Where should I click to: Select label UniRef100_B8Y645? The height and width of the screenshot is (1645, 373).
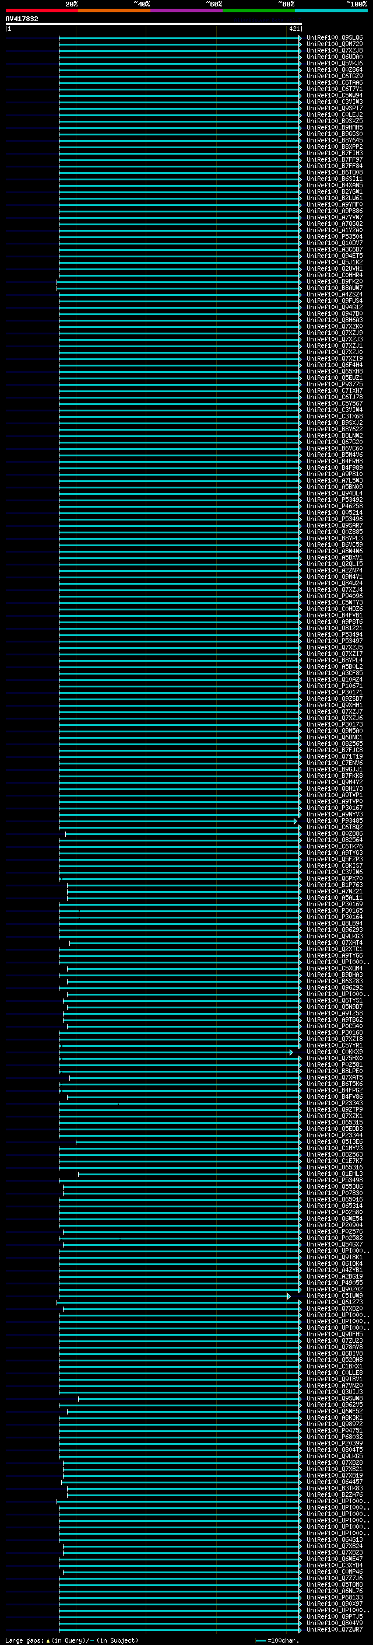pyautogui.click(x=334, y=141)
